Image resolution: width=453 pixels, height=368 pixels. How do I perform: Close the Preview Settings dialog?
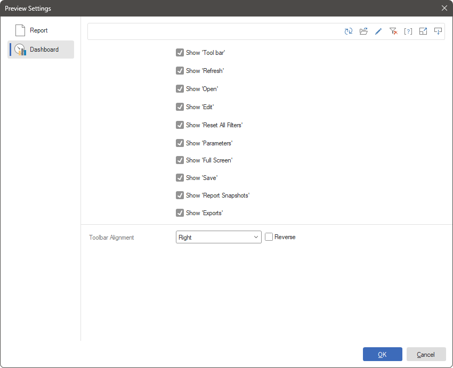pos(444,8)
